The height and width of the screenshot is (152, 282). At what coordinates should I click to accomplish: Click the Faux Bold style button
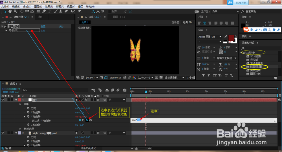(203, 75)
